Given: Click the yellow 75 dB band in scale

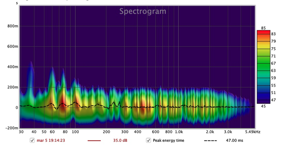Looking at the screenshot, I should [263, 48].
